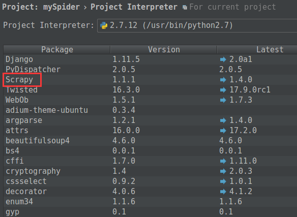Click the Latest column header

click(x=270, y=50)
